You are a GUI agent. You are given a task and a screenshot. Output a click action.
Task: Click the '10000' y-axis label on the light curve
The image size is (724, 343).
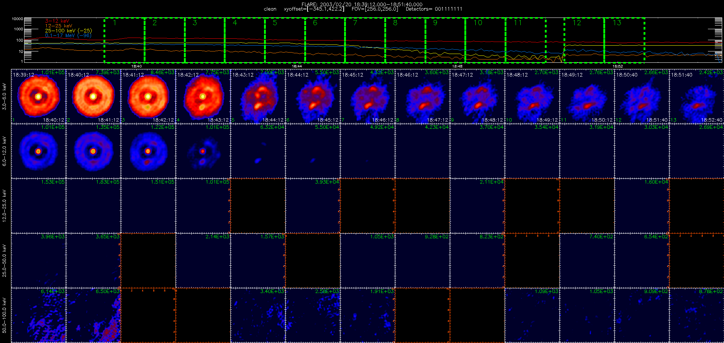pyautogui.click(x=17, y=19)
